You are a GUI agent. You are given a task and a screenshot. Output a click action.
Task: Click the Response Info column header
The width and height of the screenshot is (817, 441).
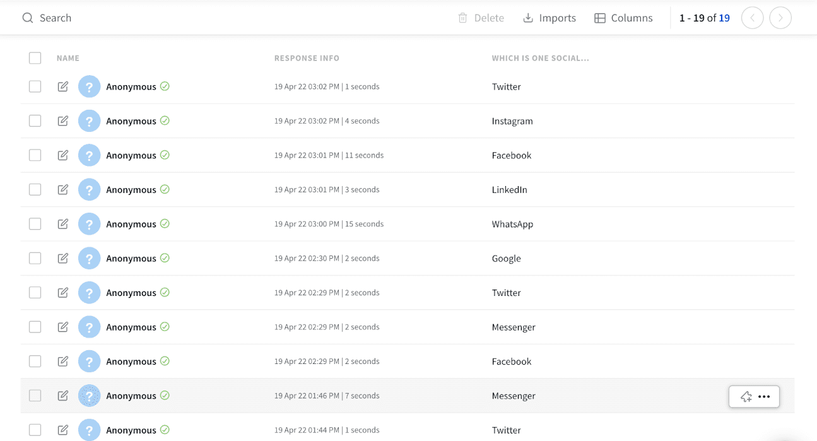click(x=307, y=58)
